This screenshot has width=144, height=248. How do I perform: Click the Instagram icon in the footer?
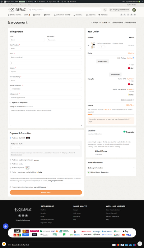23,215
